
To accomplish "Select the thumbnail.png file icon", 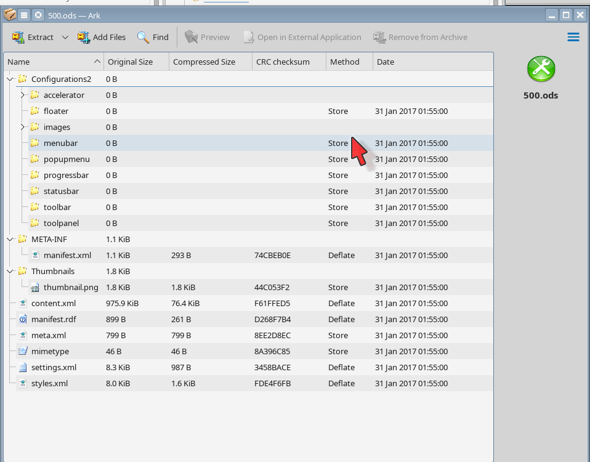I will tap(35, 287).
